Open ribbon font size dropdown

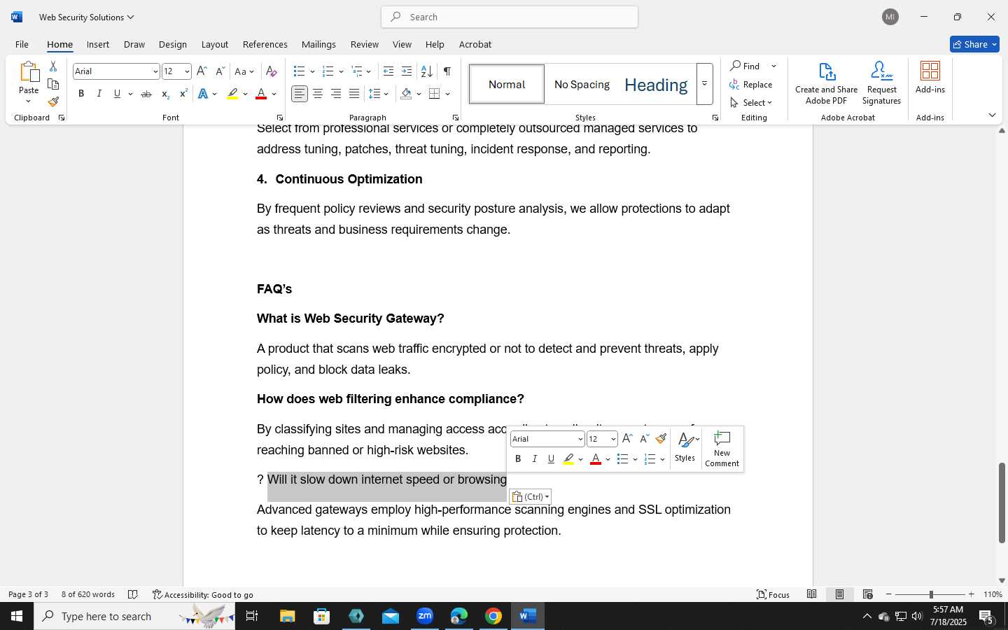(187, 71)
